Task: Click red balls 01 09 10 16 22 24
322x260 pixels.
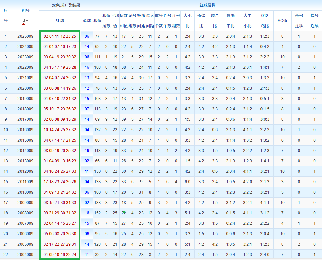Action: 60,255
